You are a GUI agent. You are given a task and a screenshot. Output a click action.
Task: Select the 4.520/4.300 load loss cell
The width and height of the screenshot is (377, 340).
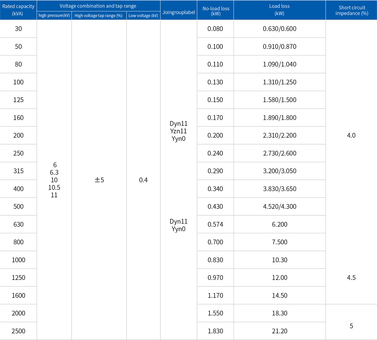279,207
